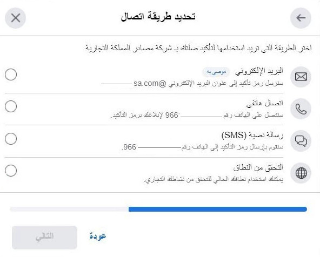
Task: Click the back arrow icon at top
Action: point(301,18)
